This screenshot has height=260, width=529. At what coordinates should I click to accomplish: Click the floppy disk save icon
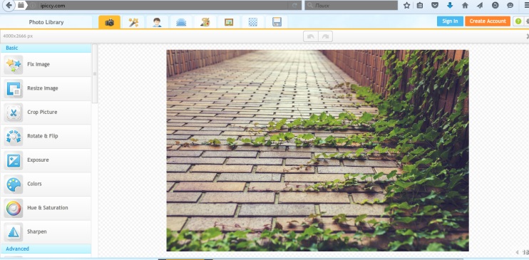tap(277, 22)
